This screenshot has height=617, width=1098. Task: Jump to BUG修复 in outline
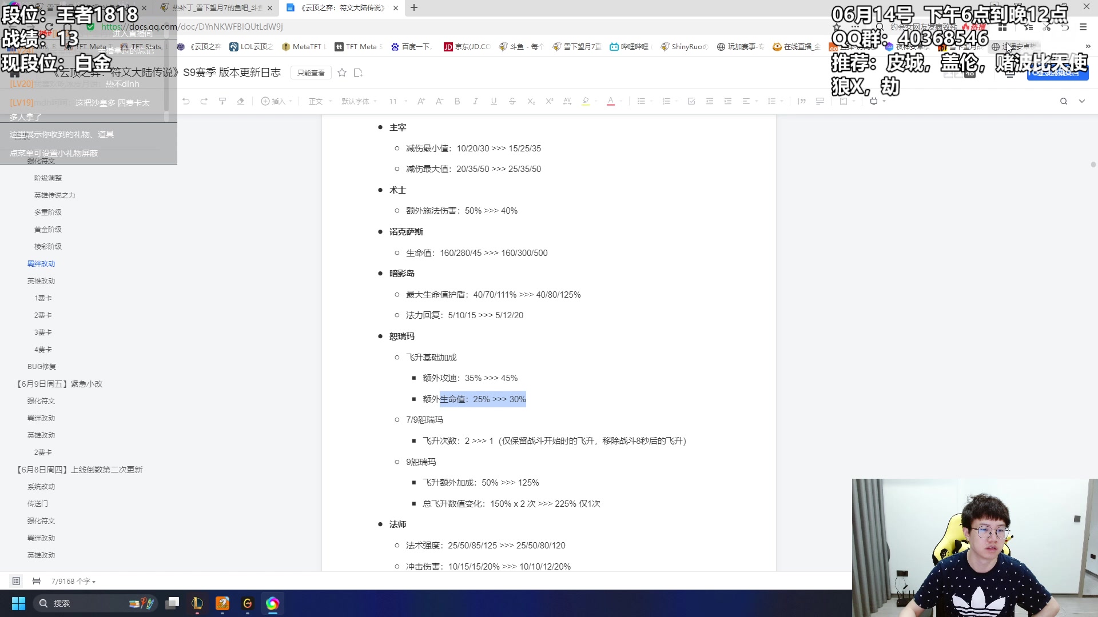pos(42,367)
